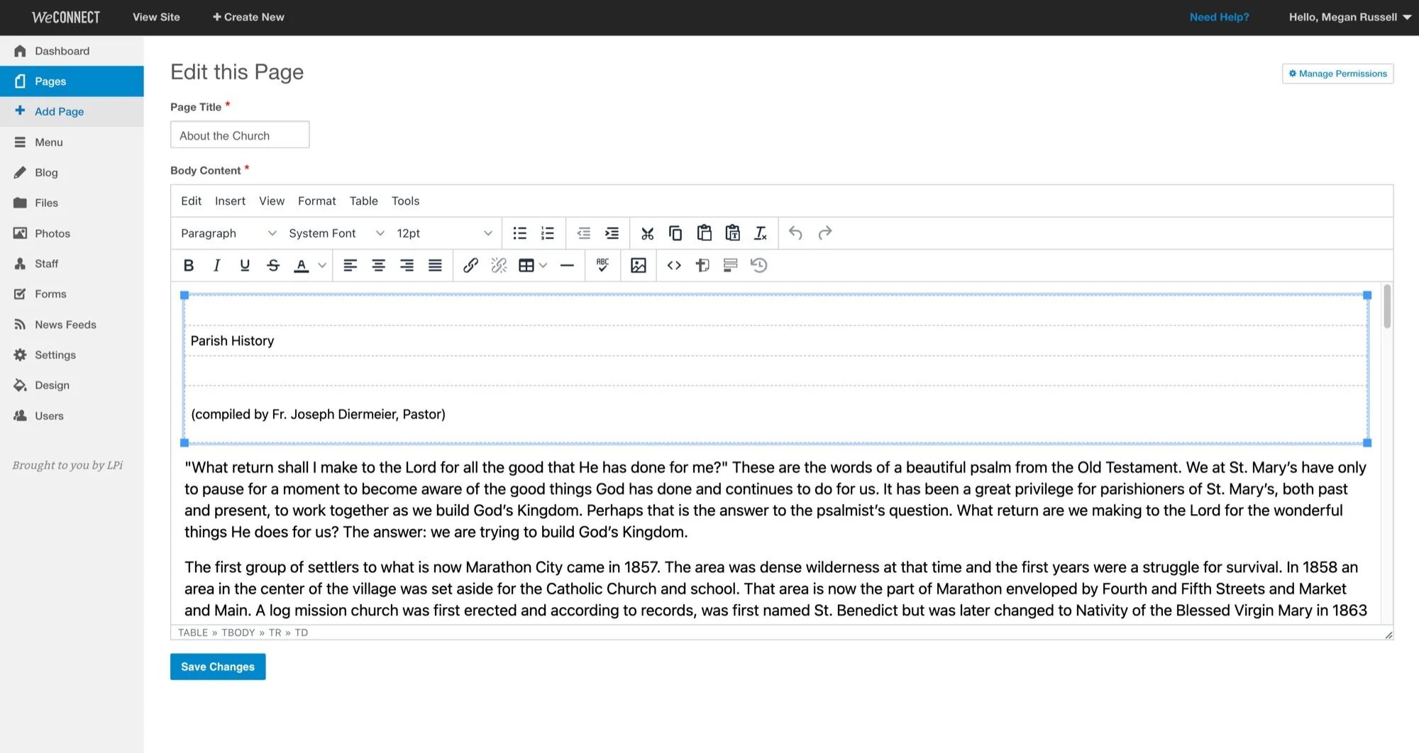Open the Format menu
1419x753 pixels.
[x=317, y=201]
